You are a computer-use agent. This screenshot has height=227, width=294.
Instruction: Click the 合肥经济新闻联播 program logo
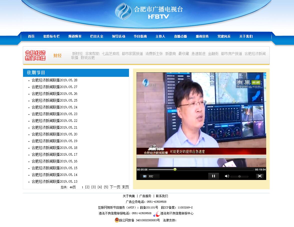pos(35,56)
